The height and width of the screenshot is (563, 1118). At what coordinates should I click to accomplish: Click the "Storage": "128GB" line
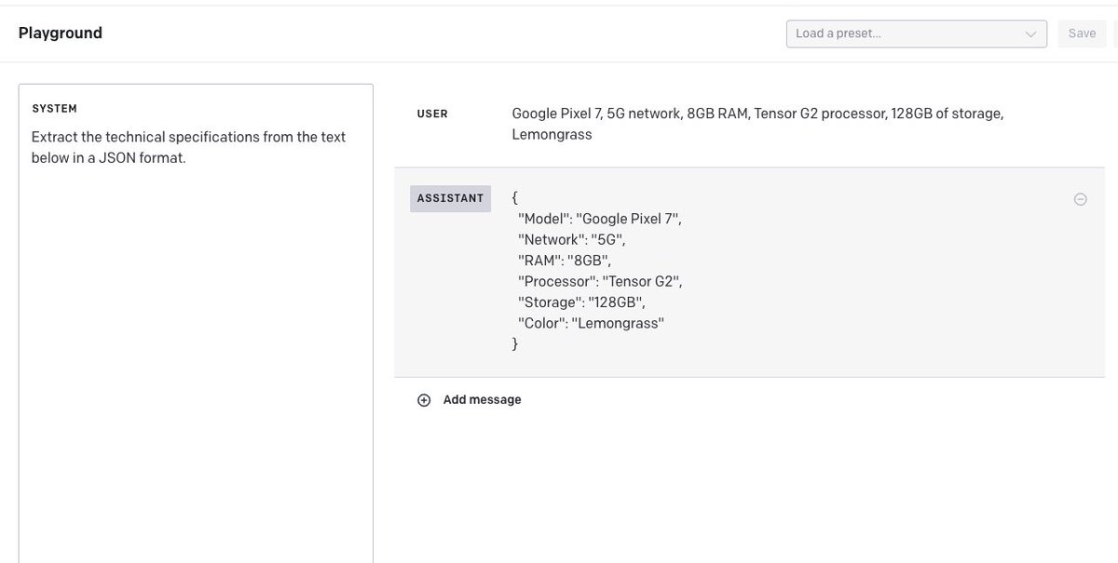pyautogui.click(x=581, y=302)
